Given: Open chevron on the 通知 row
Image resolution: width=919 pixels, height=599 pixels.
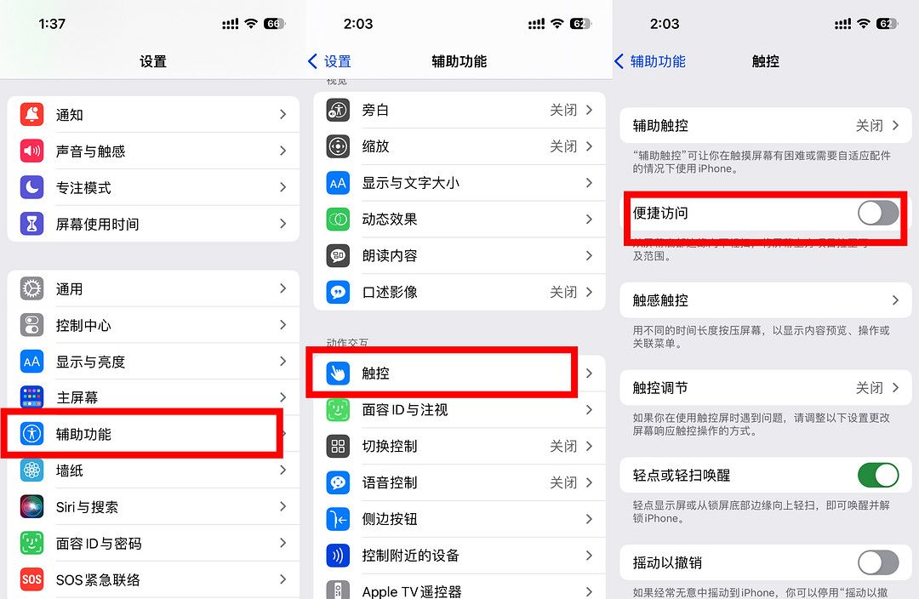Looking at the screenshot, I should [x=283, y=114].
